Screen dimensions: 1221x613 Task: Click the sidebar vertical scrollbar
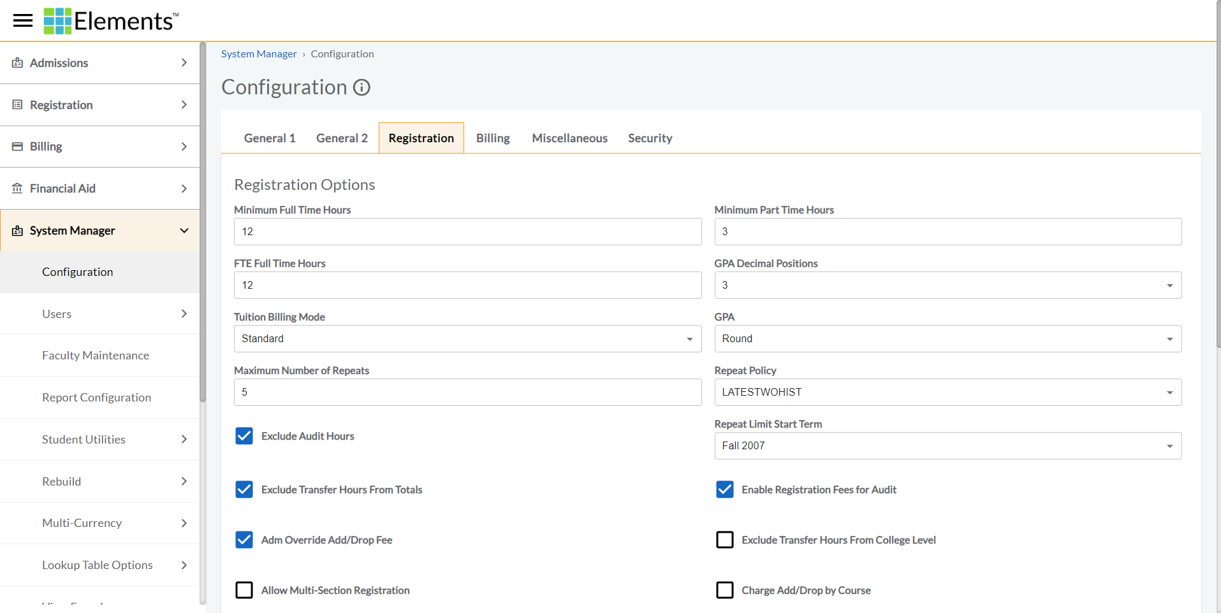(203, 222)
